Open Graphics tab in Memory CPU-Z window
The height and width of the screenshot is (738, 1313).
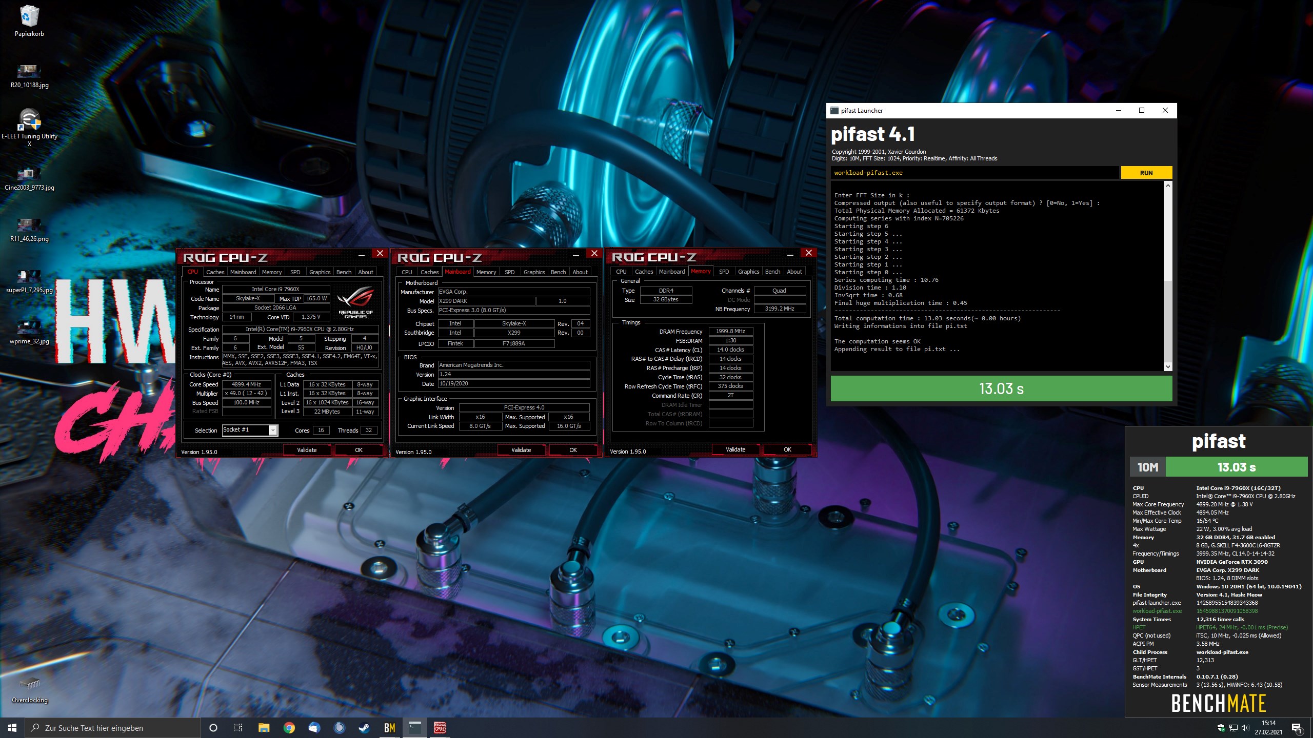[748, 272]
